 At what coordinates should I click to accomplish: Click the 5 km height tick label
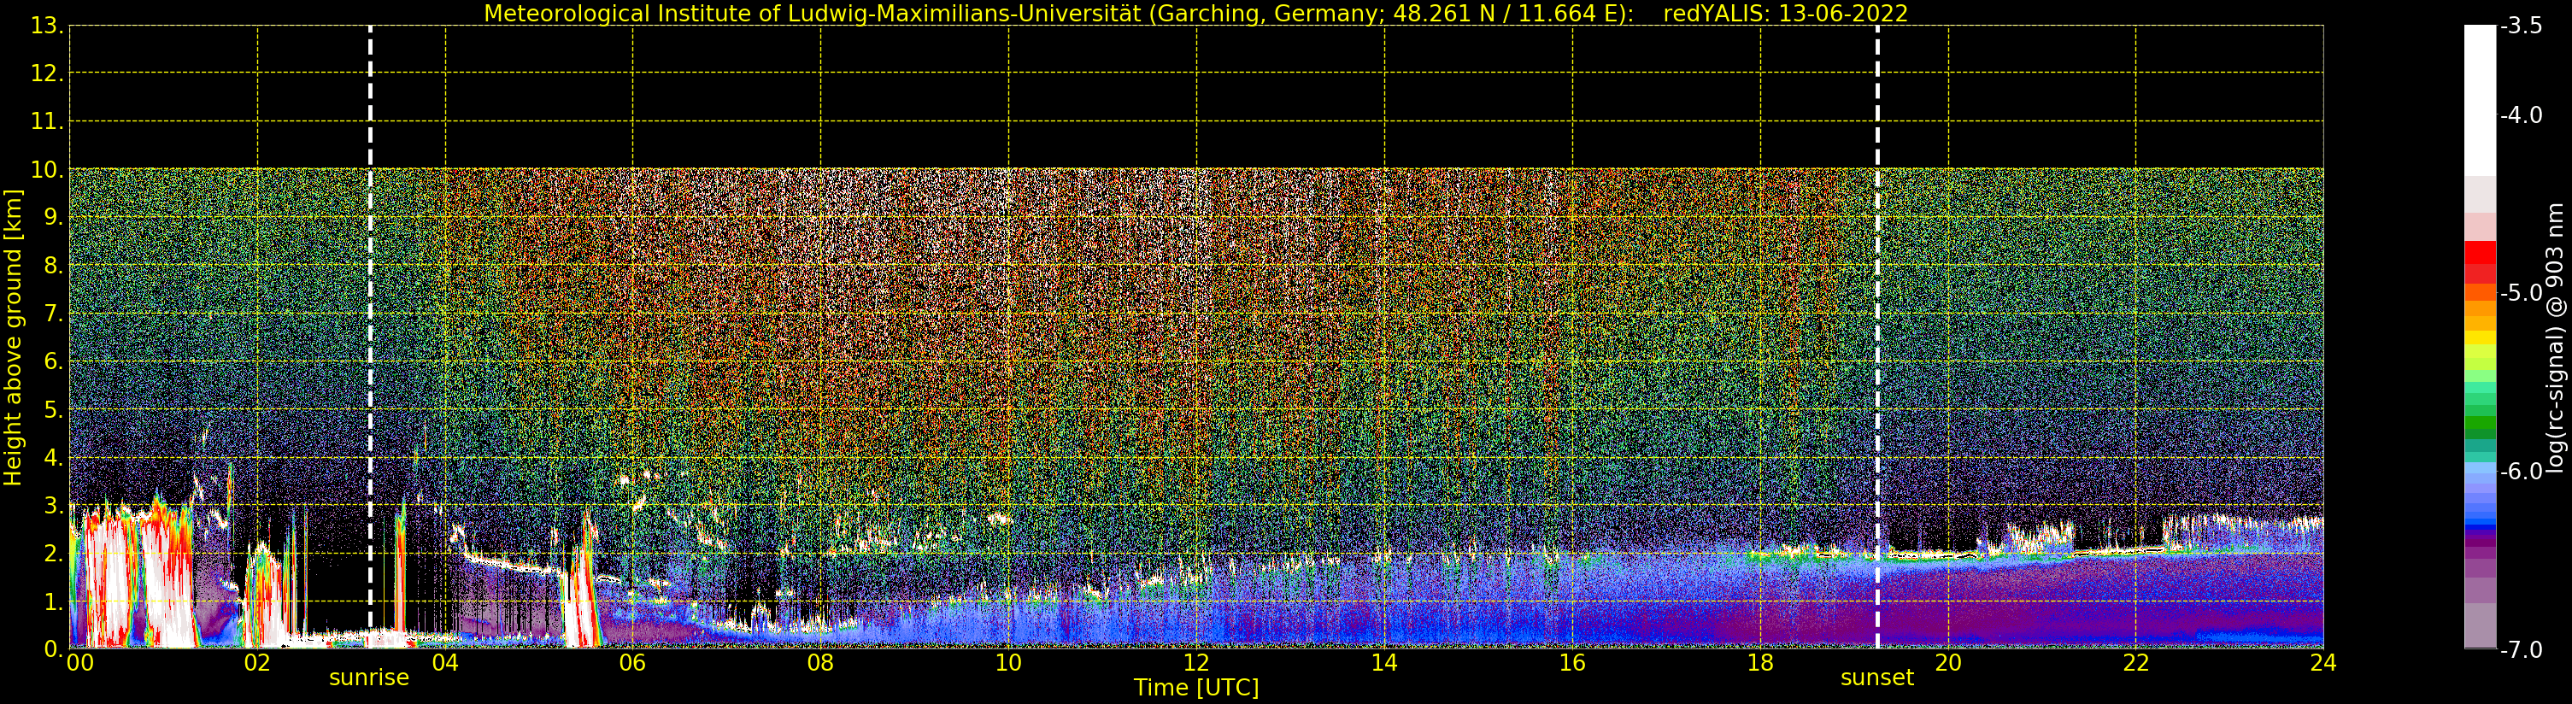click(x=53, y=409)
